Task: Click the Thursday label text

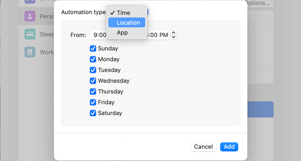Action: (x=111, y=91)
